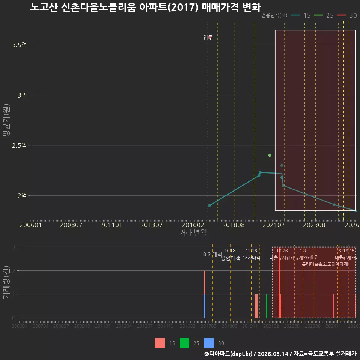
Task: Select the isolated teal point near 2.3억
Action: [282, 165]
